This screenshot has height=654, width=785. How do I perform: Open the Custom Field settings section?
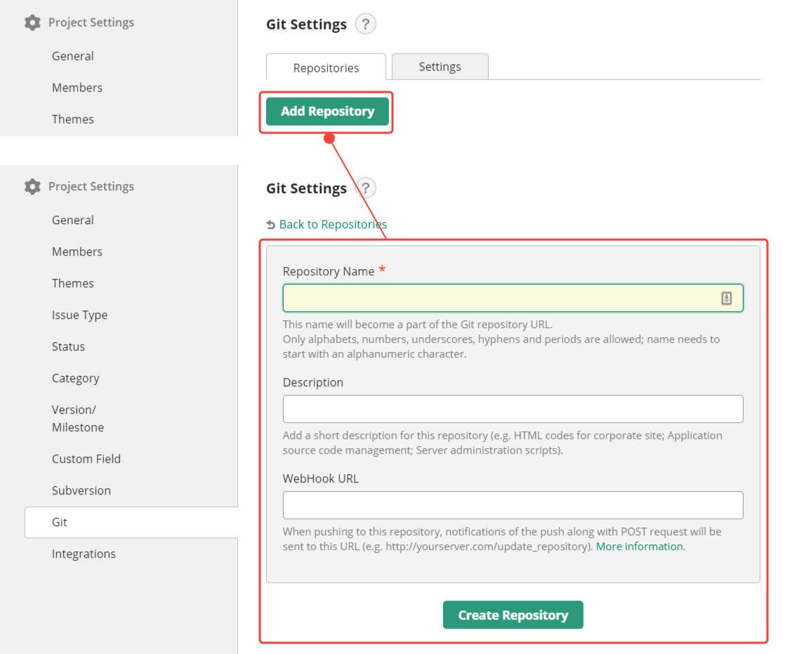pyautogui.click(x=86, y=459)
